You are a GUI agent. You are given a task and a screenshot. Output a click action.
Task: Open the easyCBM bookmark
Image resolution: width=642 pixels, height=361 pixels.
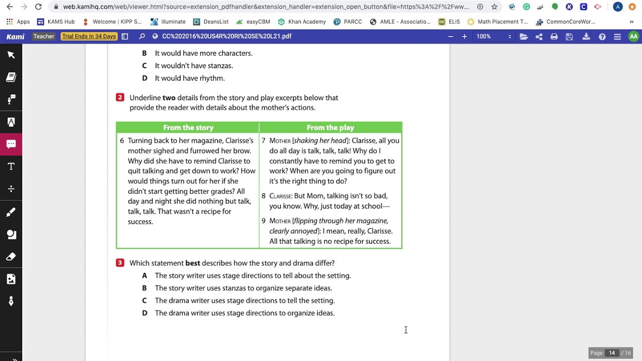click(x=253, y=22)
